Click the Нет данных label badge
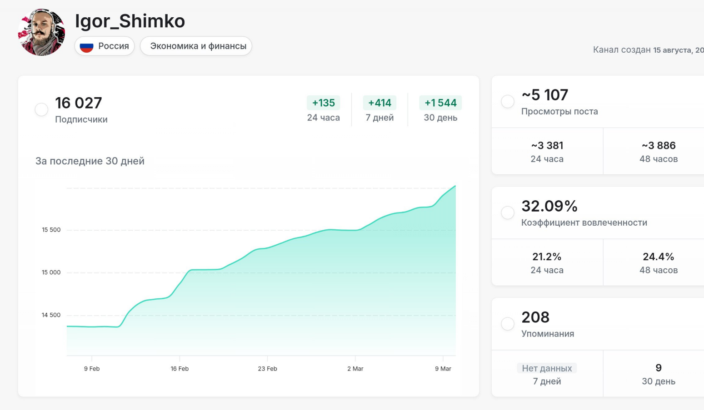Screen dimensions: 704x410 [547, 368]
